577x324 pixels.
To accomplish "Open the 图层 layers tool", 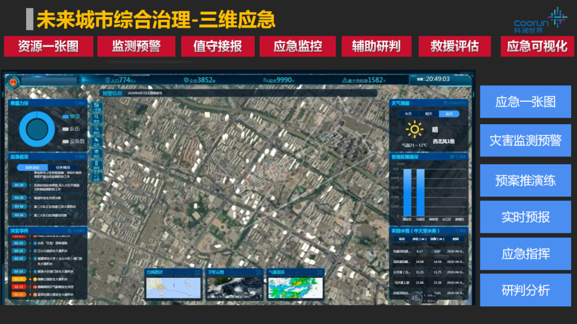I will click(96, 153).
